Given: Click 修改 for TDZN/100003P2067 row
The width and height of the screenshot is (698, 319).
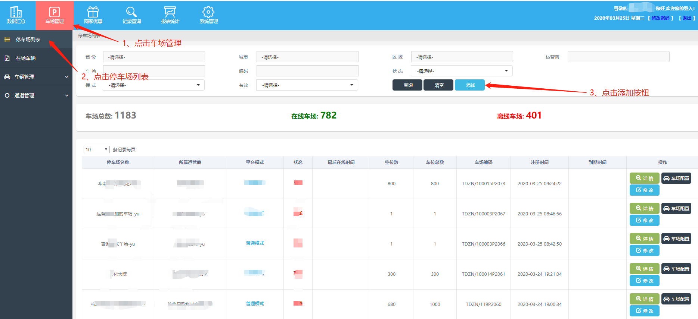Looking at the screenshot, I should click(x=645, y=220).
